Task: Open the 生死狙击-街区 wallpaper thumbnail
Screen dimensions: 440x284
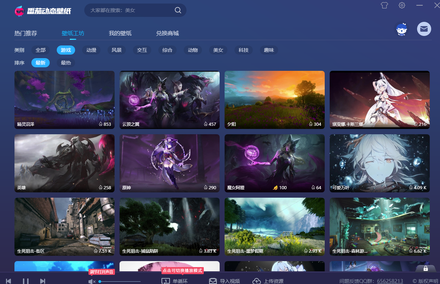Action: pyautogui.click(x=65, y=227)
